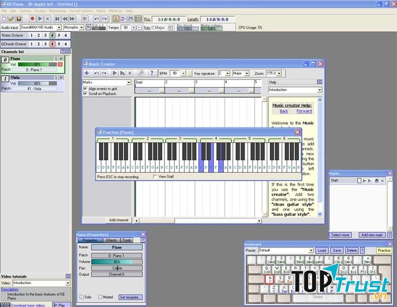Image resolution: width=397 pixels, height=307 pixels.
Task: Open the File menu
Action: (5, 11)
